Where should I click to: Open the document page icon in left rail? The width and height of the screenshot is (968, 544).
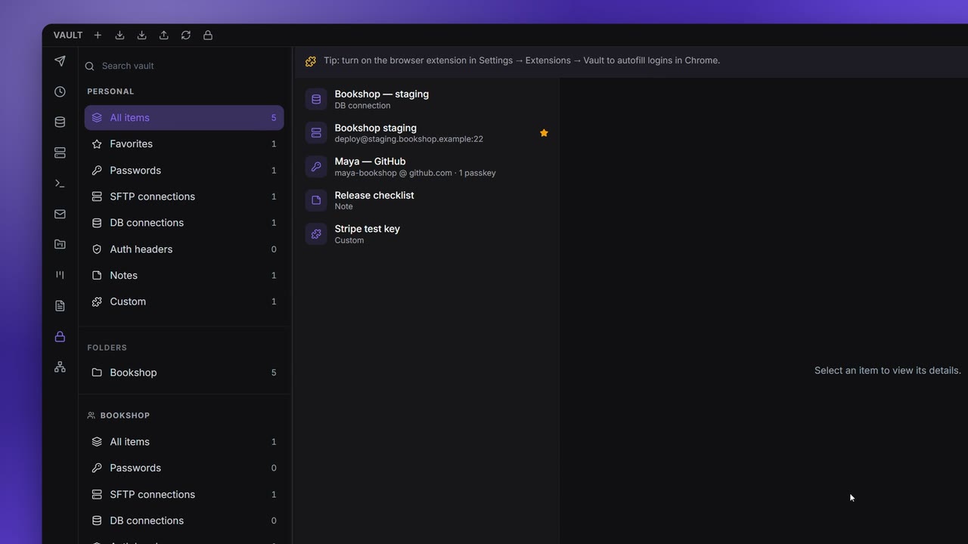(x=60, y=306)
